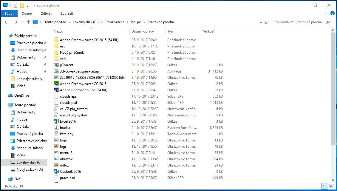Open pinned Stiahnuté súbory under Rýchly prístup
Image resolution: width=337 pixels, height=191 pixels.
pos(30,50)
